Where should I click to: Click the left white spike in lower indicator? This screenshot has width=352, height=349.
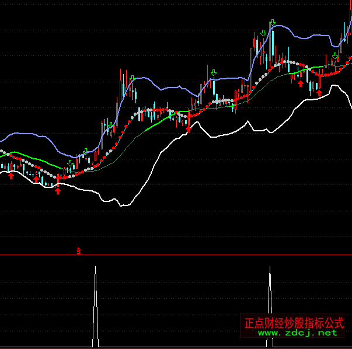pos(95,303)
